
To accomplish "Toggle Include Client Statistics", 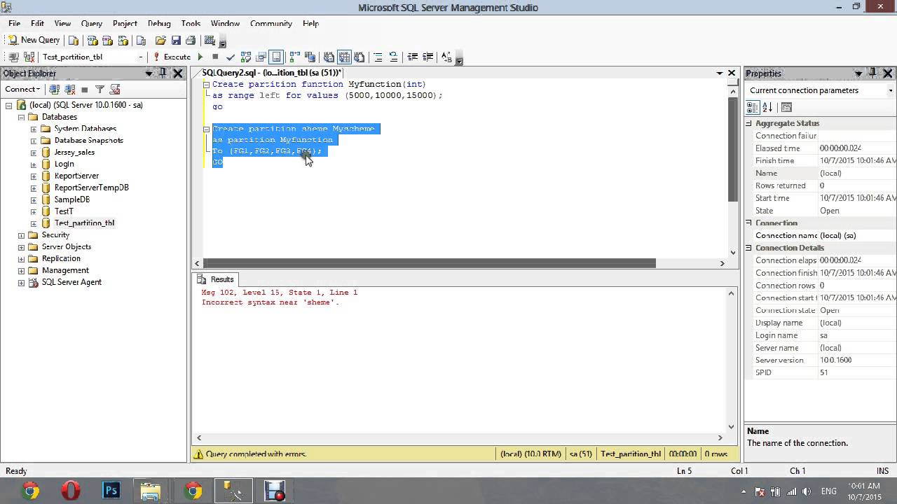I will coord(310,57).
